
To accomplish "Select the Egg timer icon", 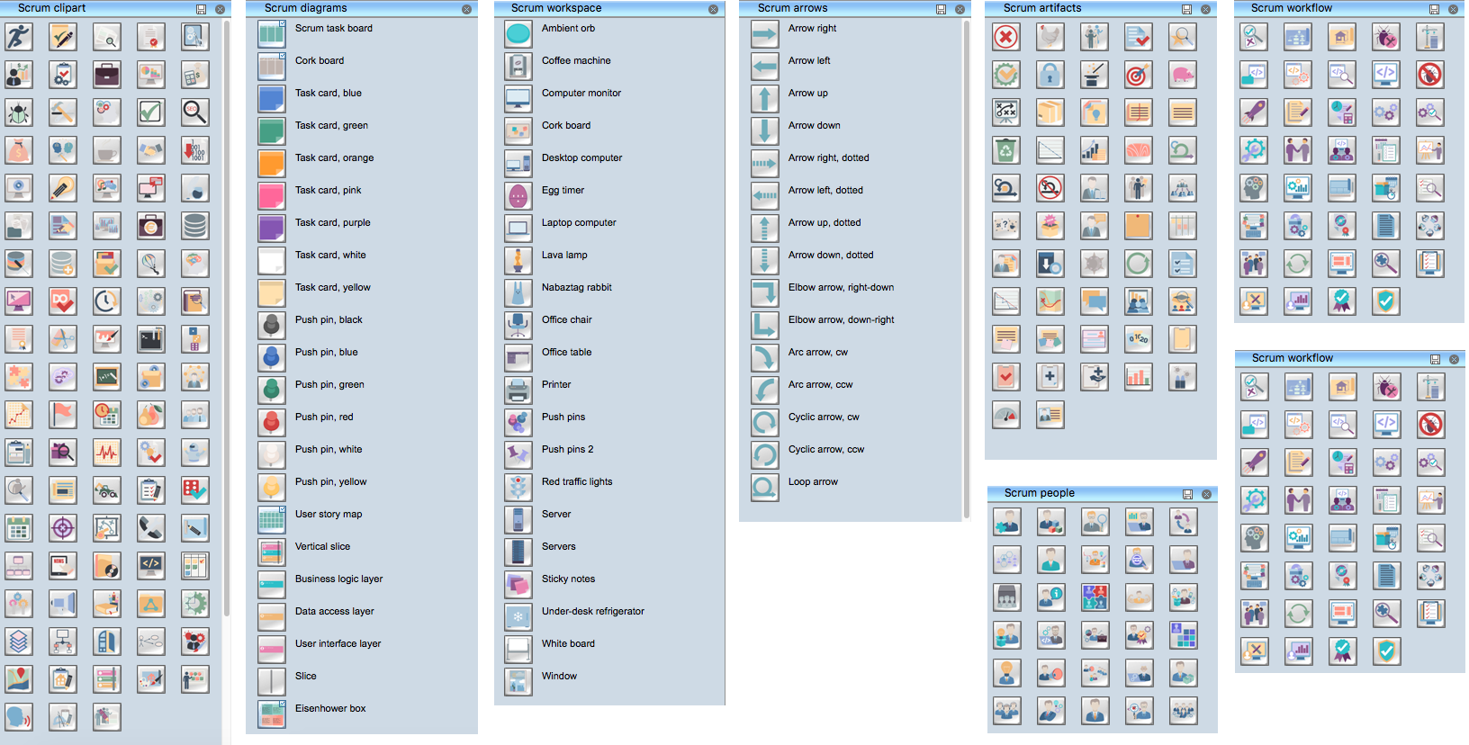I will 518,196.
